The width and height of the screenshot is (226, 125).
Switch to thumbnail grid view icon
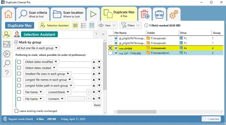tap(92, 25)
